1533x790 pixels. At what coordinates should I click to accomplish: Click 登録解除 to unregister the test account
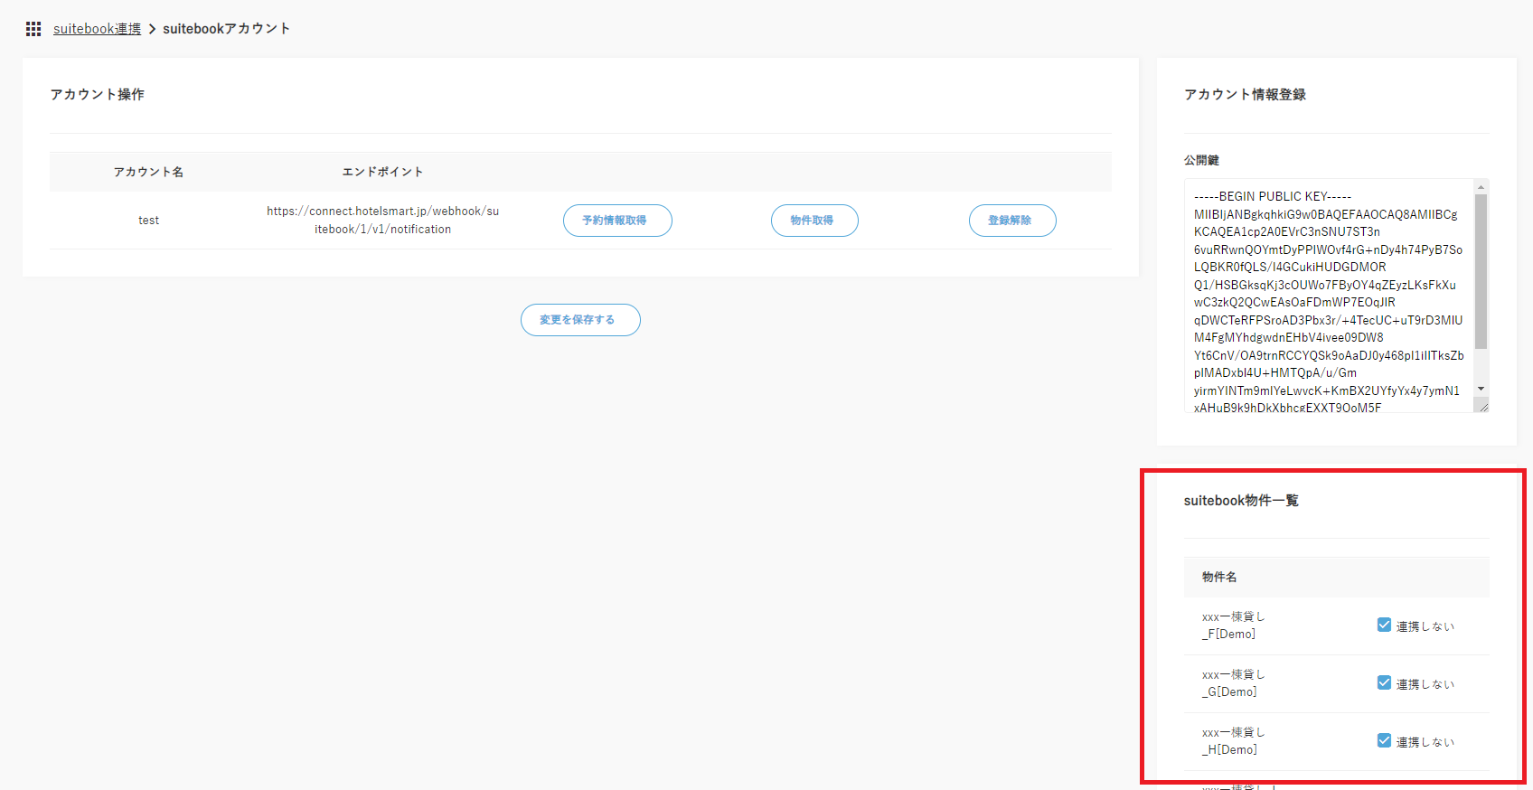[1011, 221]
